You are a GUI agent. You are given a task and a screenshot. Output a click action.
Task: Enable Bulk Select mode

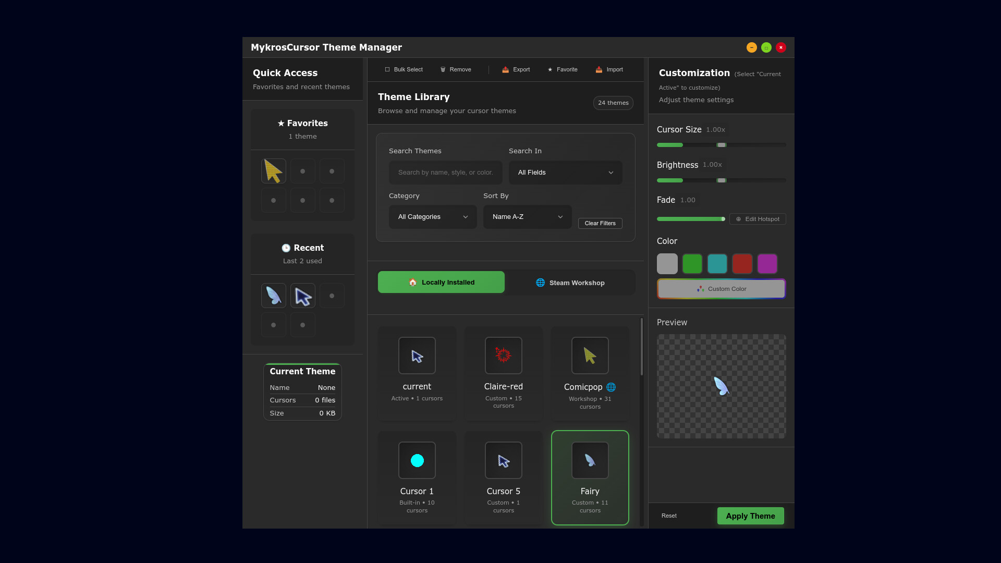click(388, 69)
